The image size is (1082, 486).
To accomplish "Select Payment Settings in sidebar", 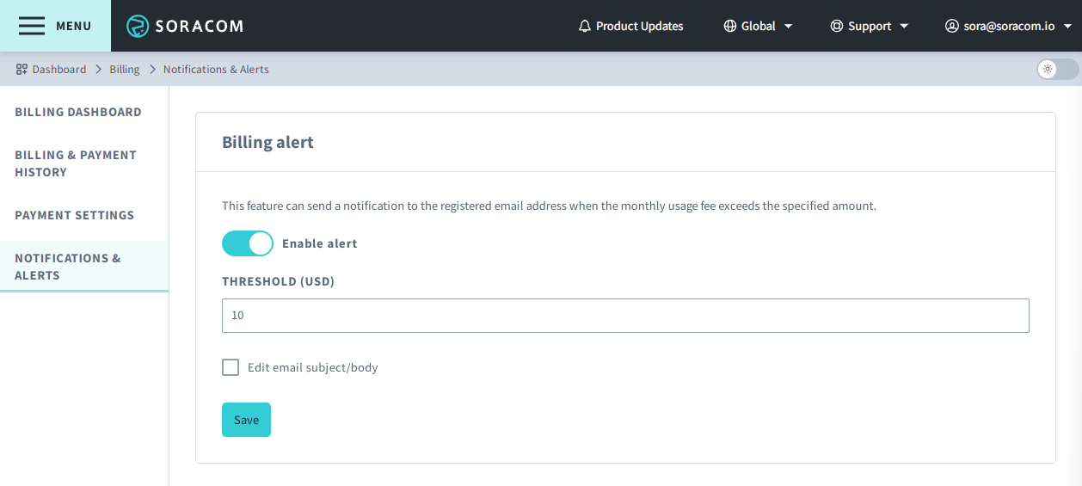I will (x=75, y=215).
